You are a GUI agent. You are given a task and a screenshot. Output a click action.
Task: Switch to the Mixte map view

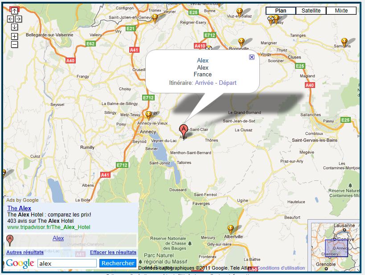pyautogui.click(x=341, y=11)
